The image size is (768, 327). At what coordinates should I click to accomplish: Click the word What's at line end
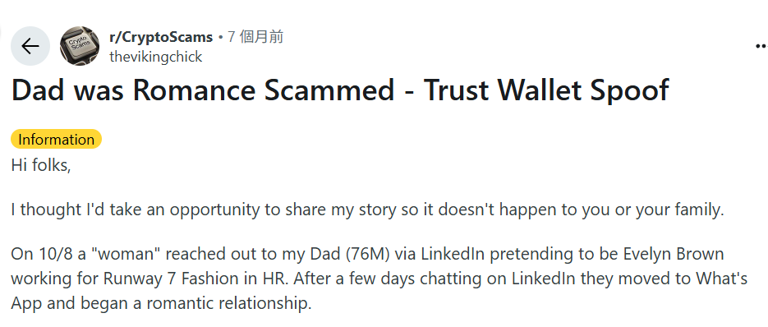pos(721,279)
